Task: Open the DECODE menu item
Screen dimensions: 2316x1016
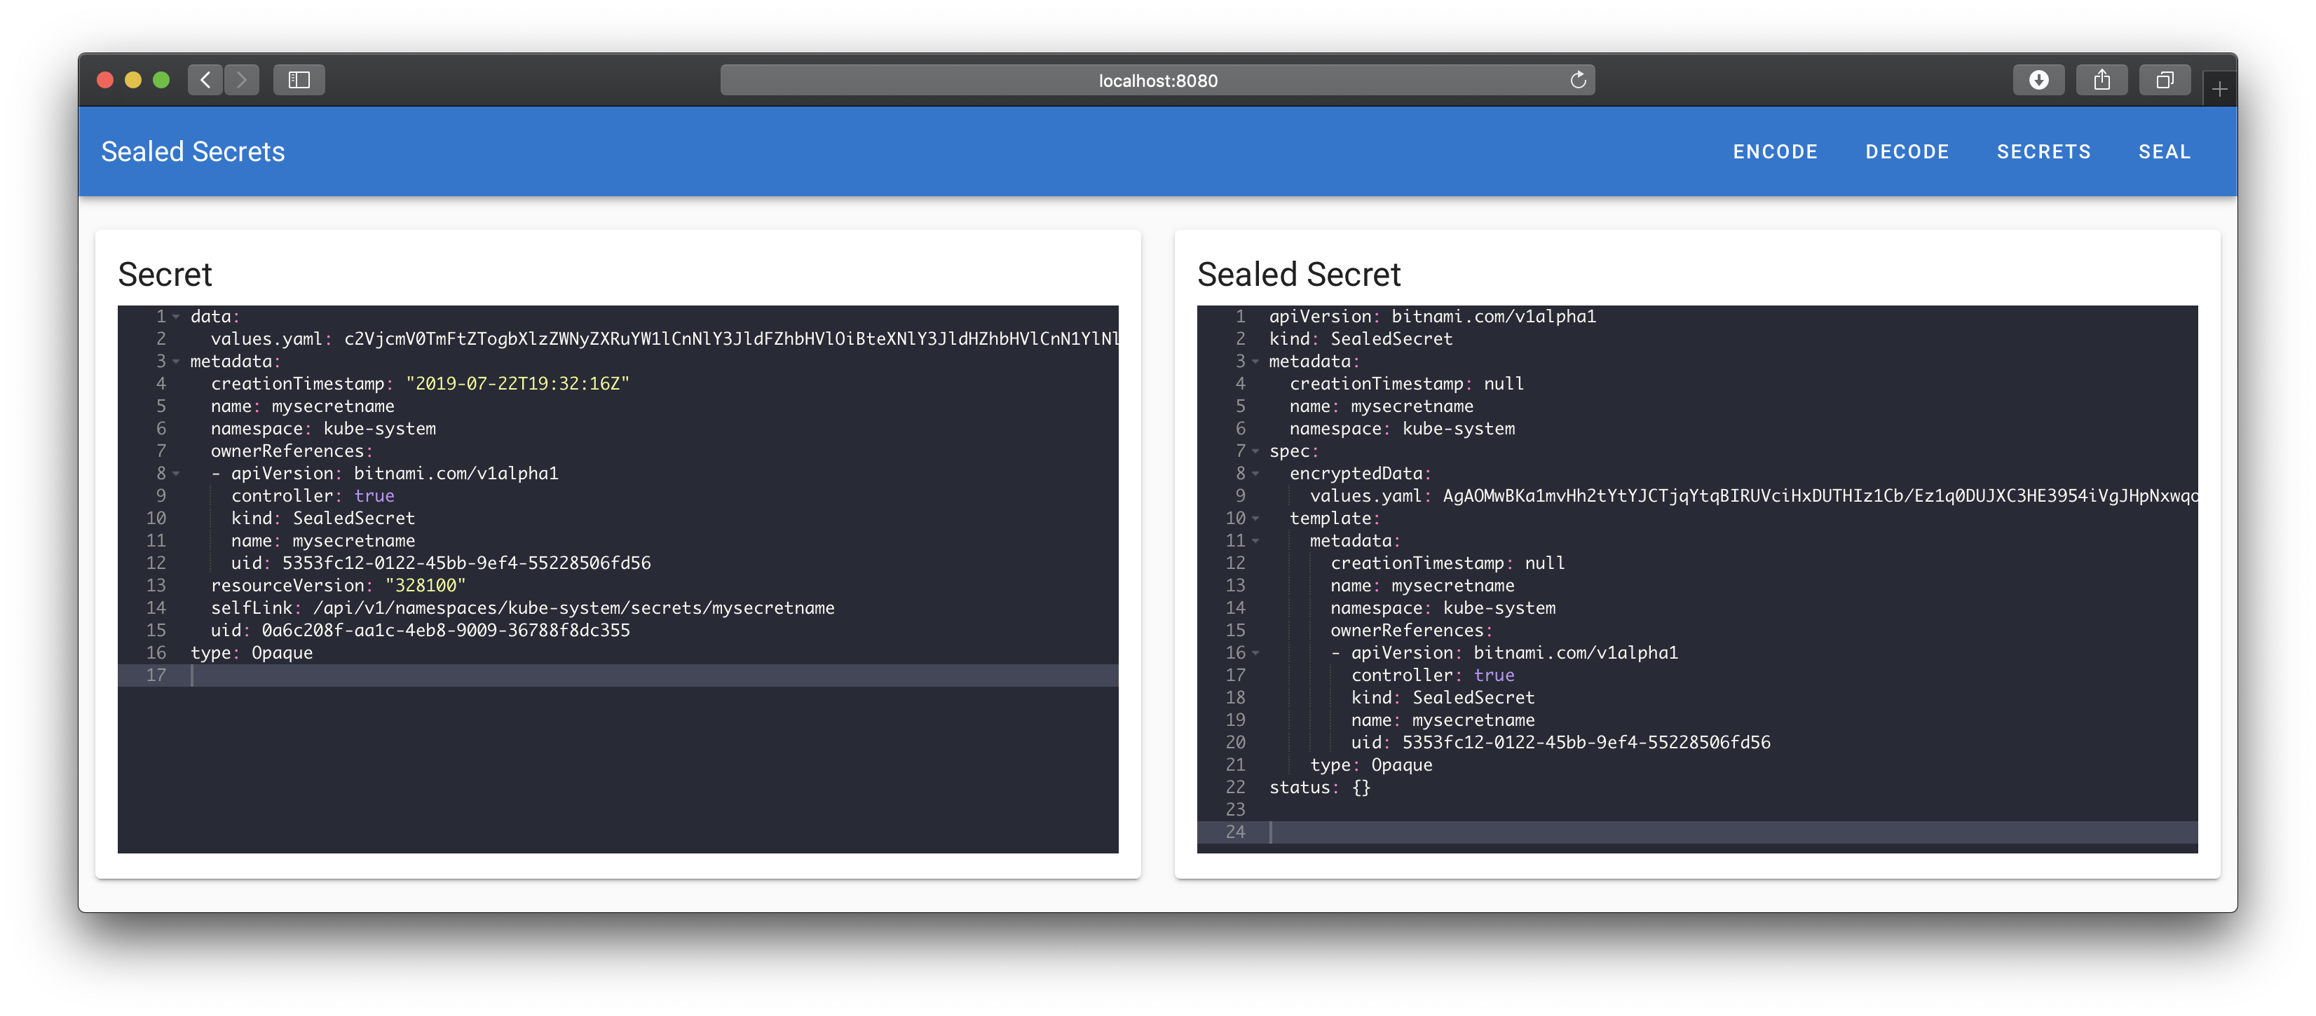Action: click(x=1907, y=152)
